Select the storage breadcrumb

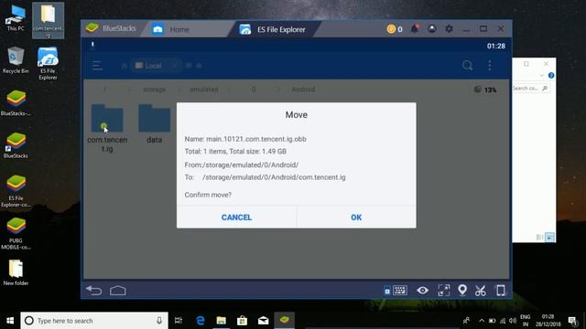[154, 90]
